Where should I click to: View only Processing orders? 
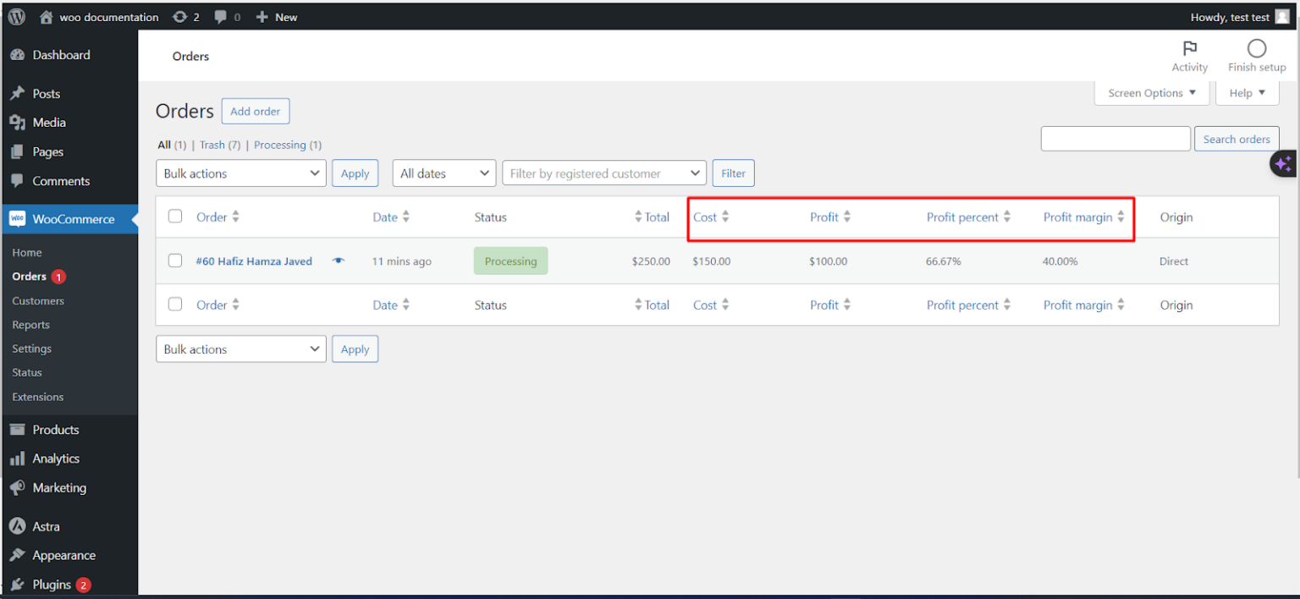coord(279,145)
